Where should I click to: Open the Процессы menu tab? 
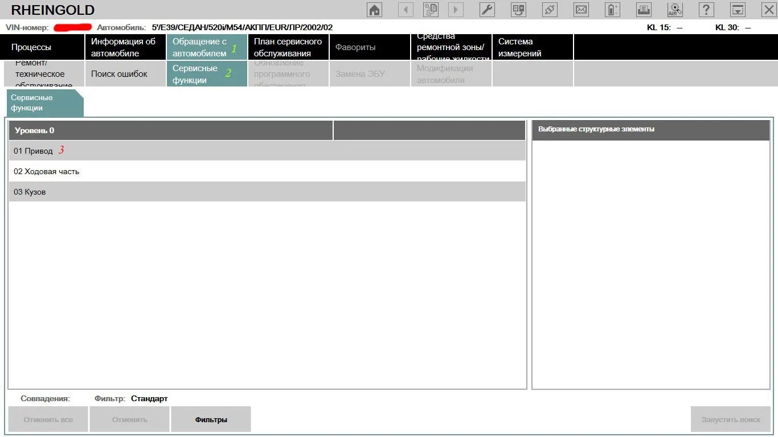pyautogui.click(x=42, y=47)
